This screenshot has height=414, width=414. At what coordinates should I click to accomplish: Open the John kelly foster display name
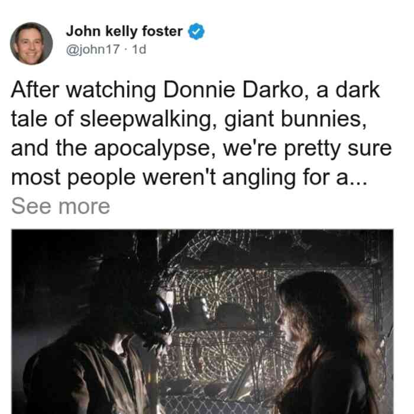(124, 31)
